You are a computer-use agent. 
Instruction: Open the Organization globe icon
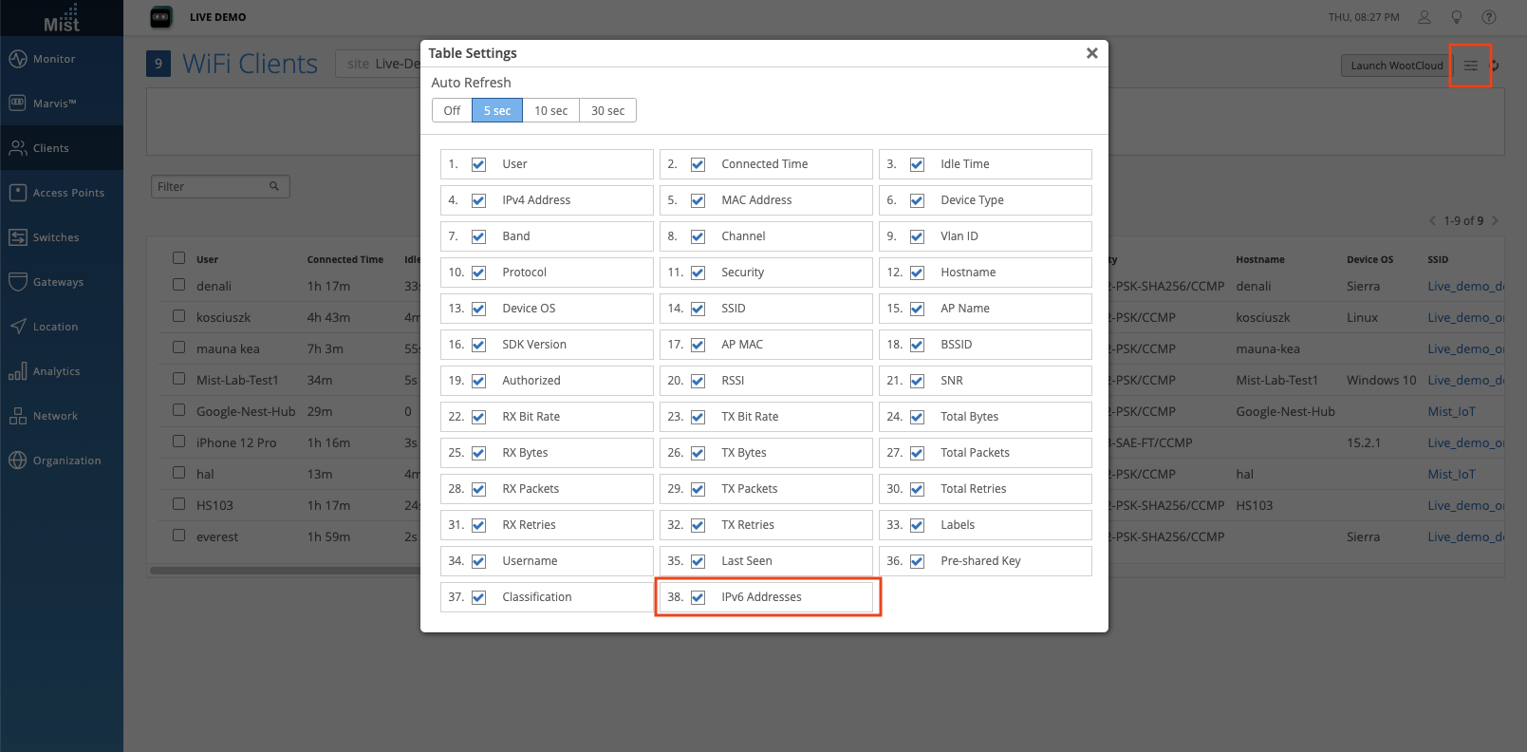(x=18, y=461)
